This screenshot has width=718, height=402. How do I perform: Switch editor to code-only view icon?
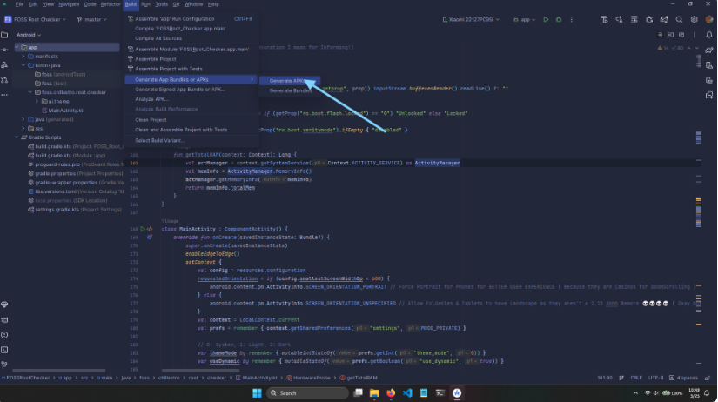click(x=661, y=35)
